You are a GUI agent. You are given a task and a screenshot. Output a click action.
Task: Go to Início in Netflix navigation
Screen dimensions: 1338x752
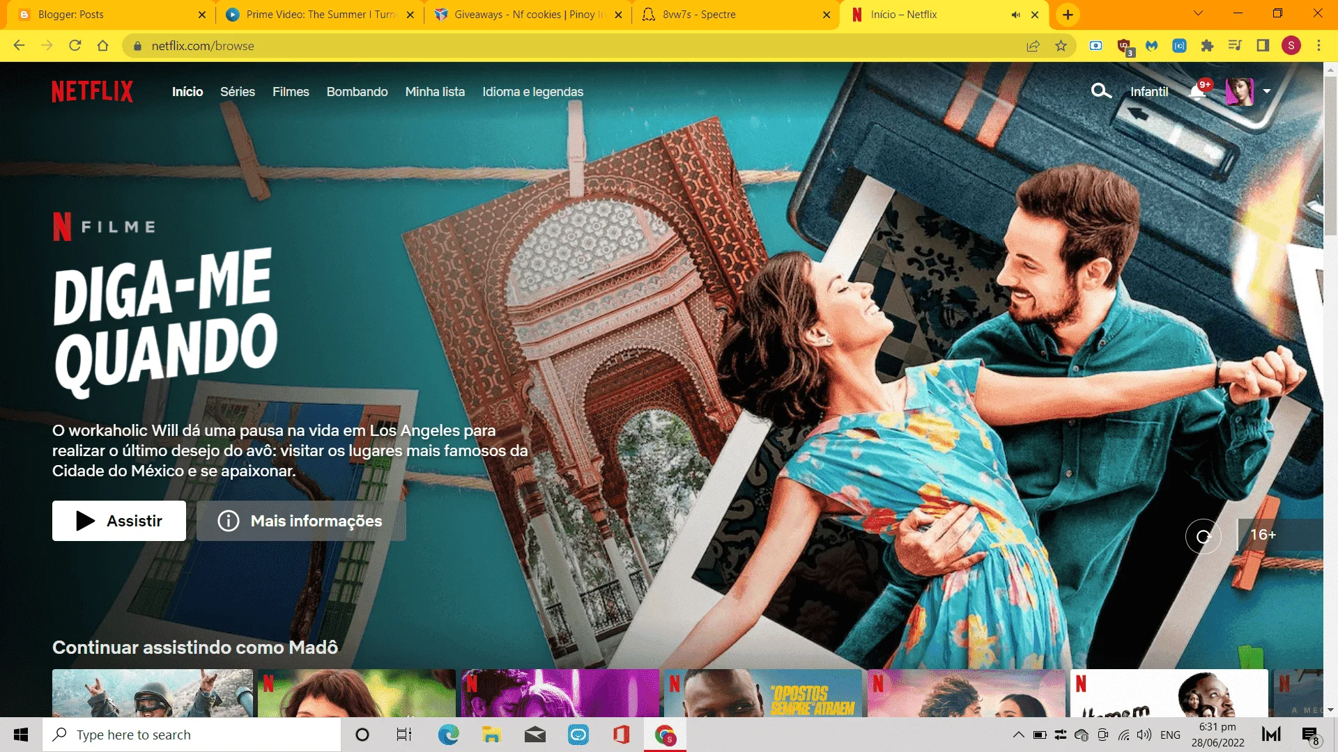pyautogui.click(x=187, y=92)
